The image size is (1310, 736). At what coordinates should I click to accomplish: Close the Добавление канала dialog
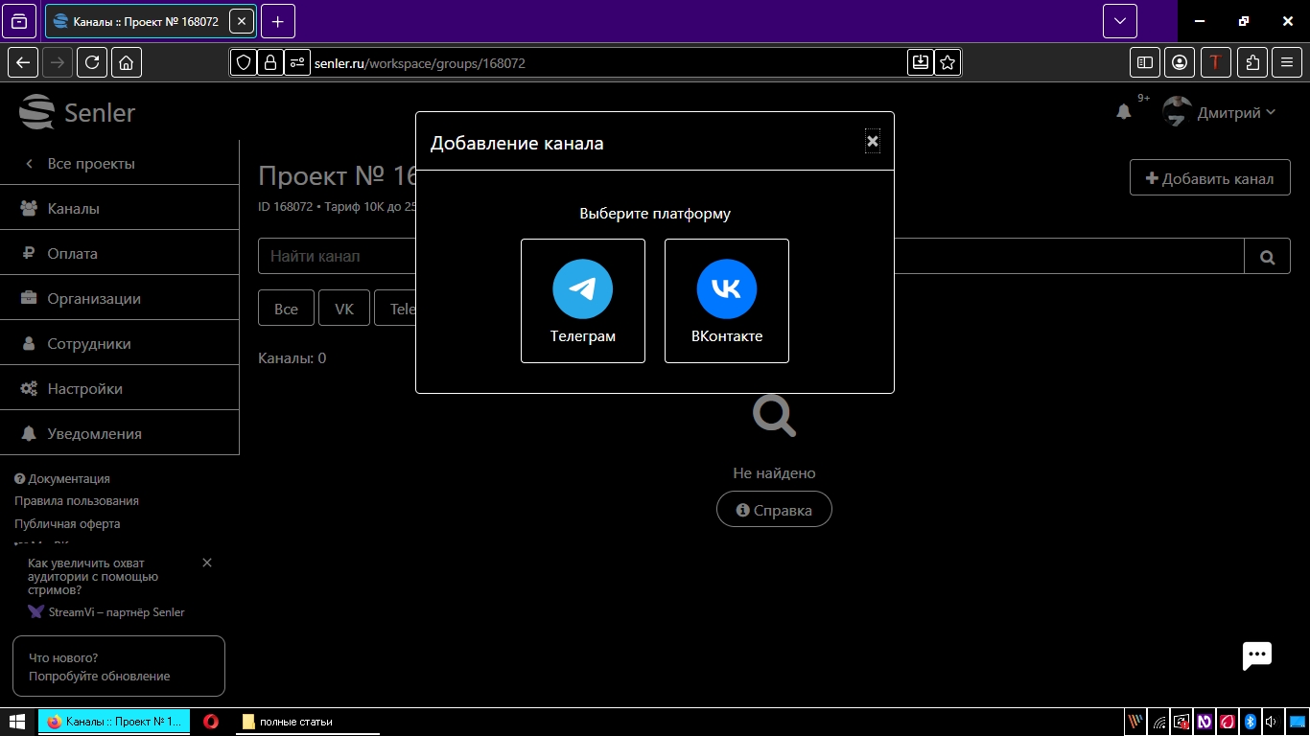tap(872, 141)
